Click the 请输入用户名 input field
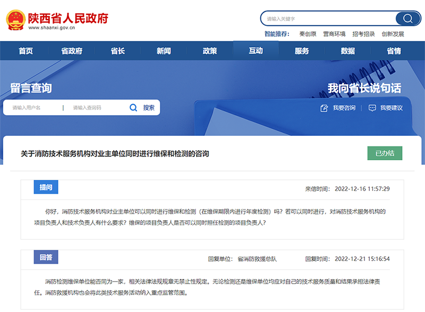 pyautogui.click(x=35, y=108)
